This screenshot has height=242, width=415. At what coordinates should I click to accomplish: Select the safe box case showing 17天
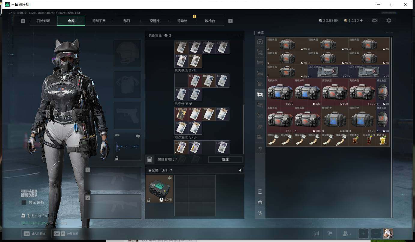click(159, 189)
